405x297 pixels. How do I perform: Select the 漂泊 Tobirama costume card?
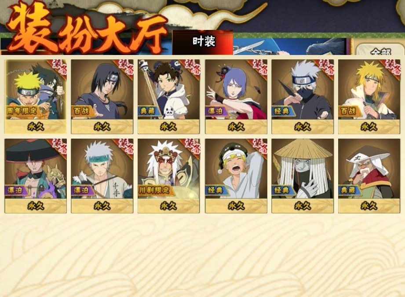point(102,176)
